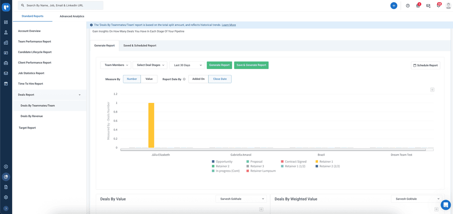Viewport: 453px width, 214px height.
Task: Open the Team Performance Report
Action: click(x=34, y=41)
